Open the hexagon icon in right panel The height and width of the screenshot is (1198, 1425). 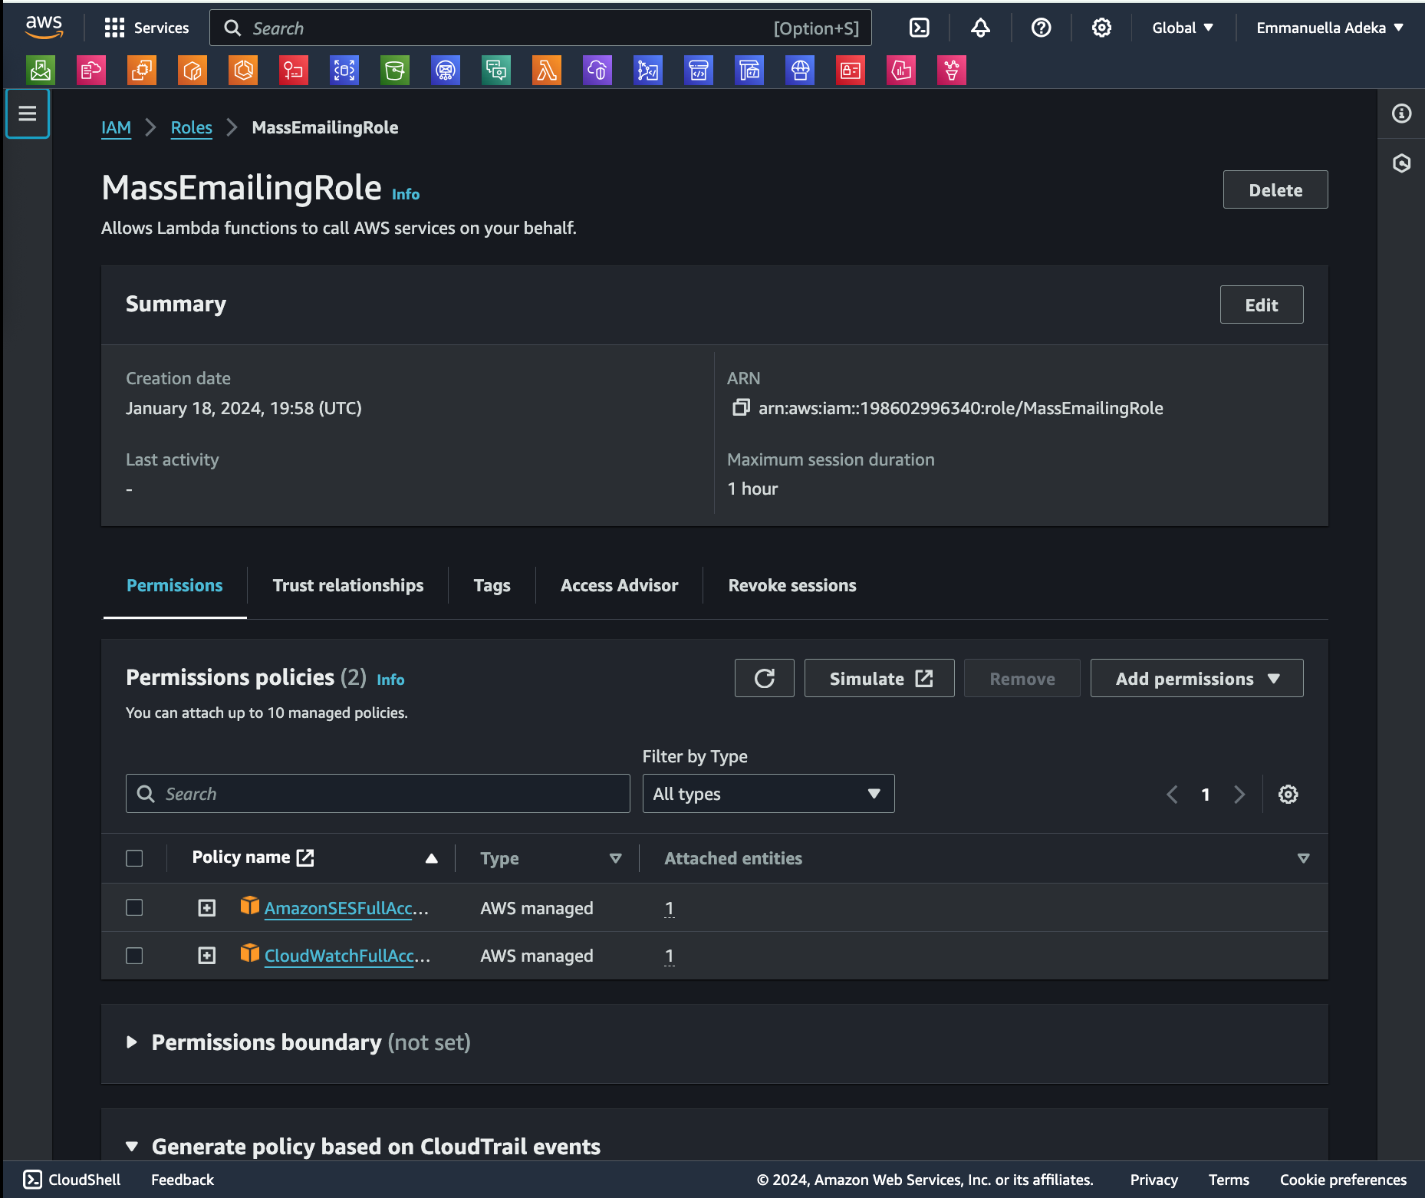tap(1401, 163)
